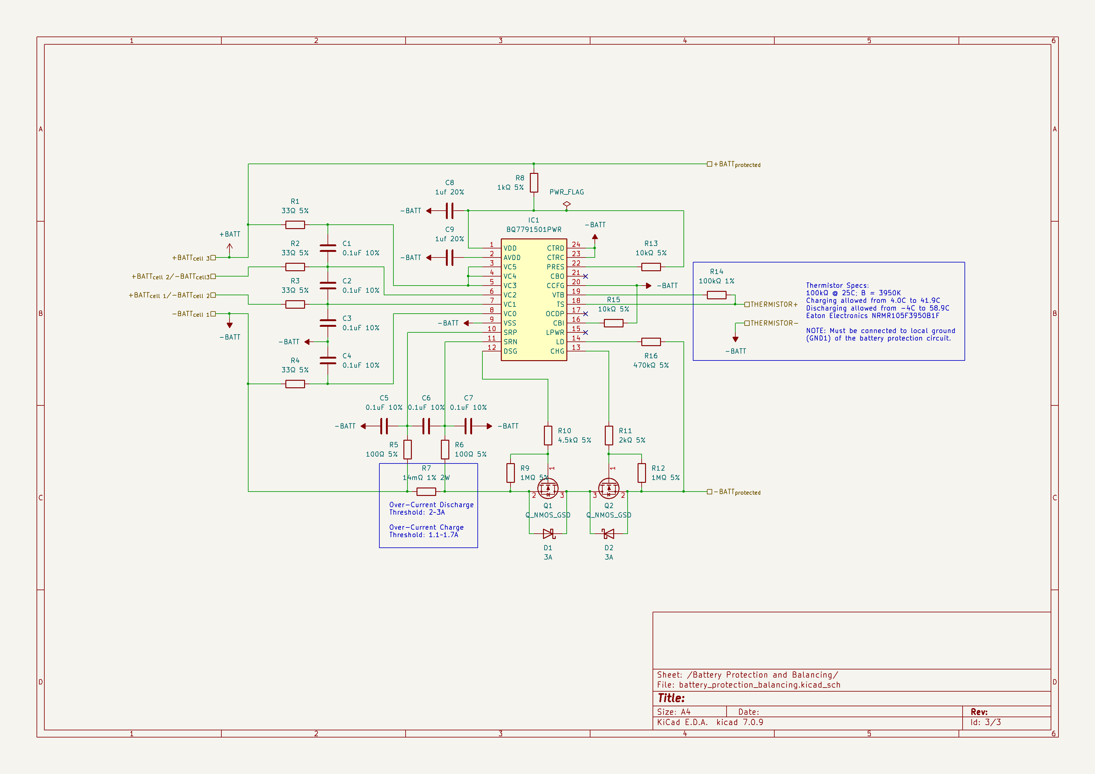
Task: Click the 'Date:' field in title block
Action: tap(749, 712)
